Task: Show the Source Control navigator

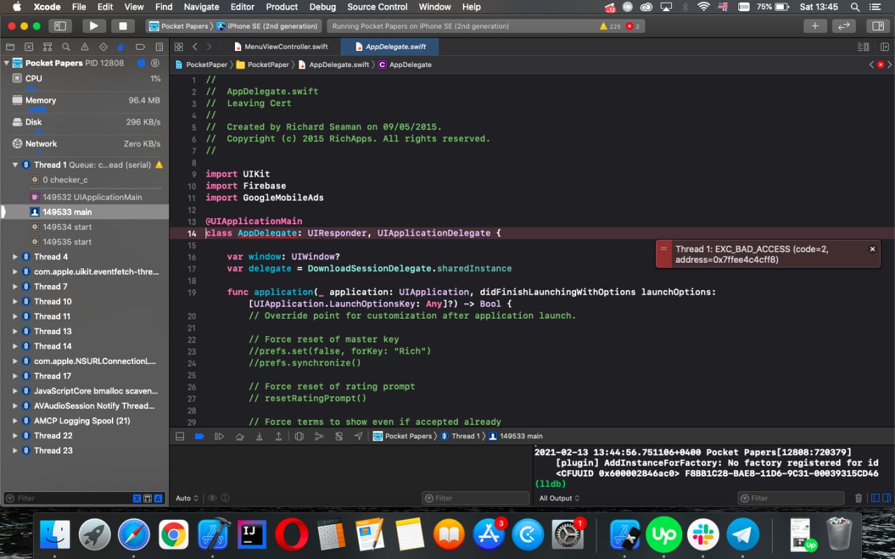Action: (x=29, y=47)
